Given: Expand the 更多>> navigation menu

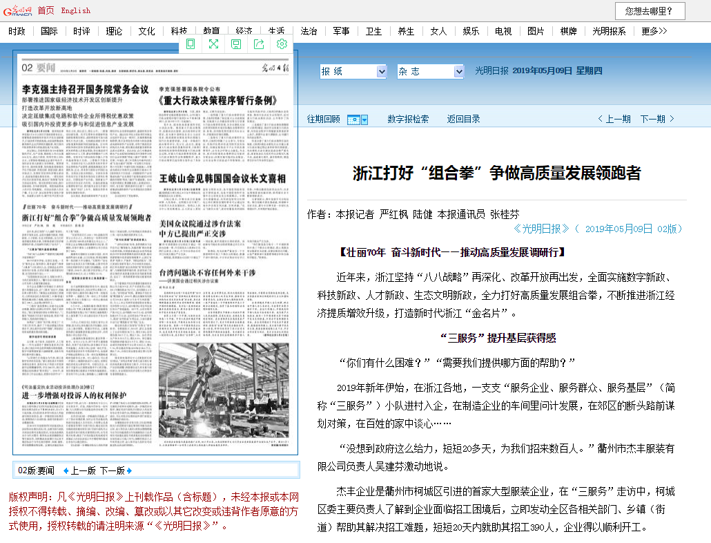Looking at the screenshot, I should point(654,31).
